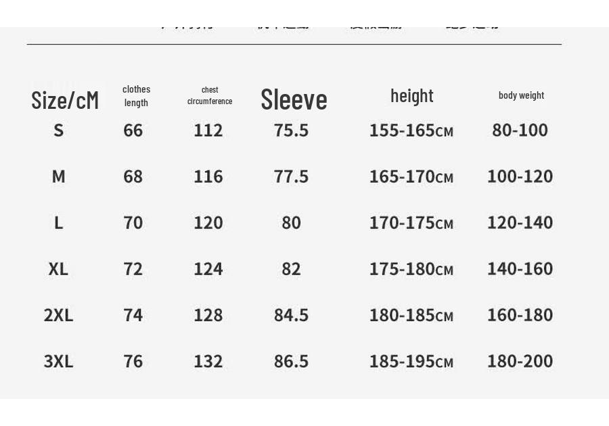Click the 80-100 body weight value

(520, 130)
